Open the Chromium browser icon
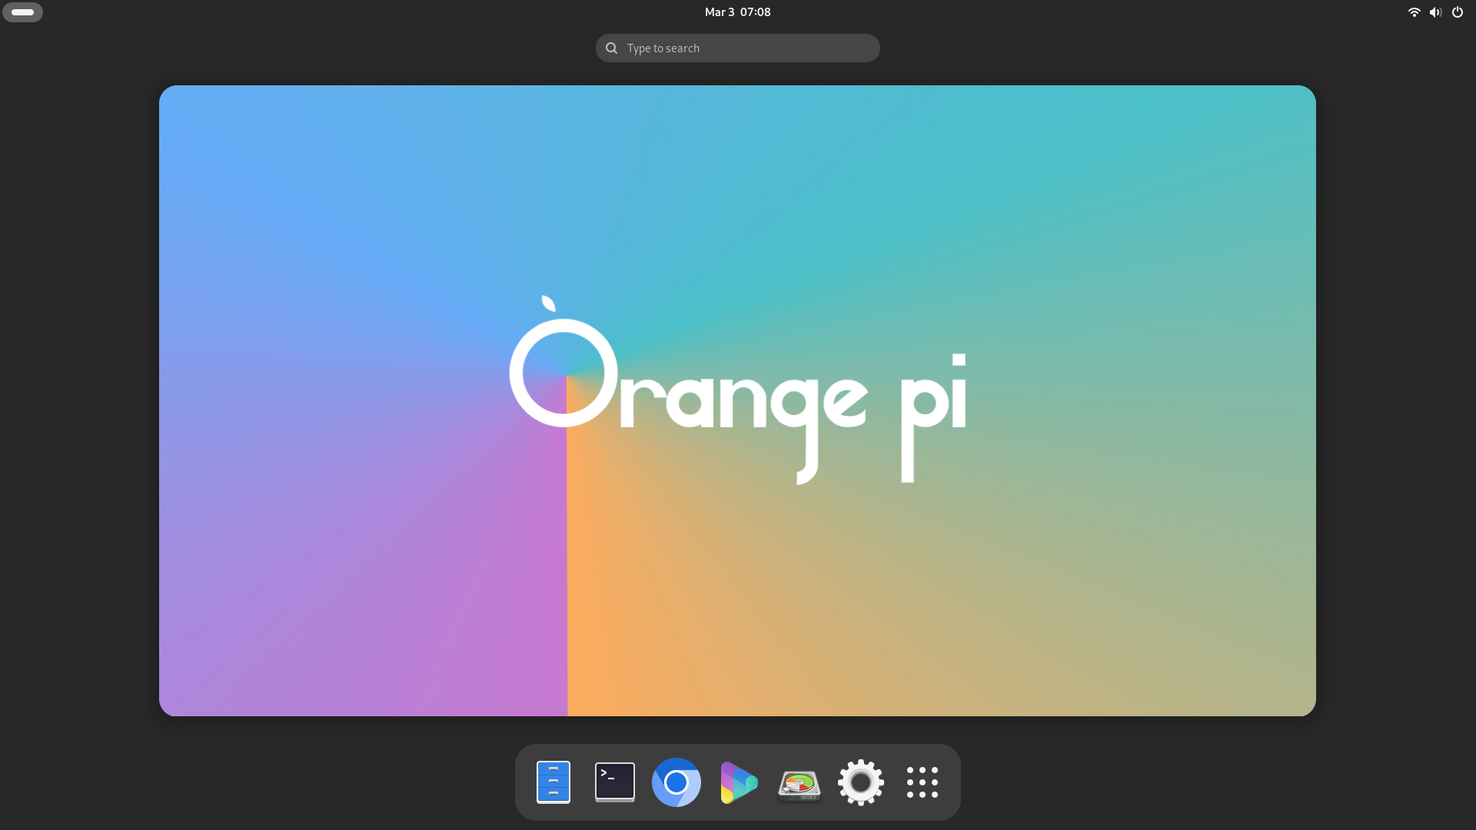Viewport: 1476px width, 830px height. 676,782
